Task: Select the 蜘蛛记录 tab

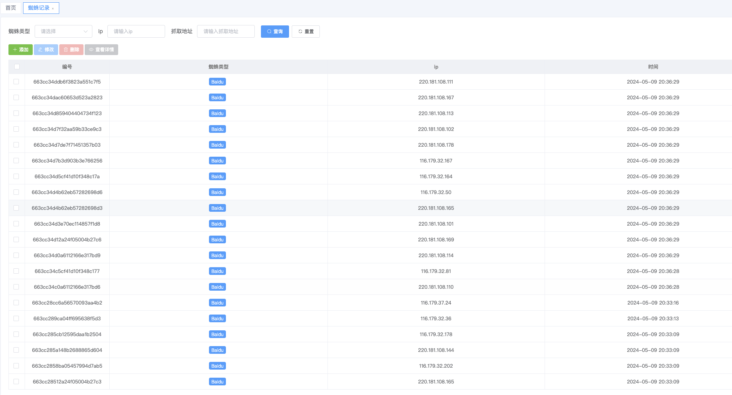Action: (x=39, y=8)
